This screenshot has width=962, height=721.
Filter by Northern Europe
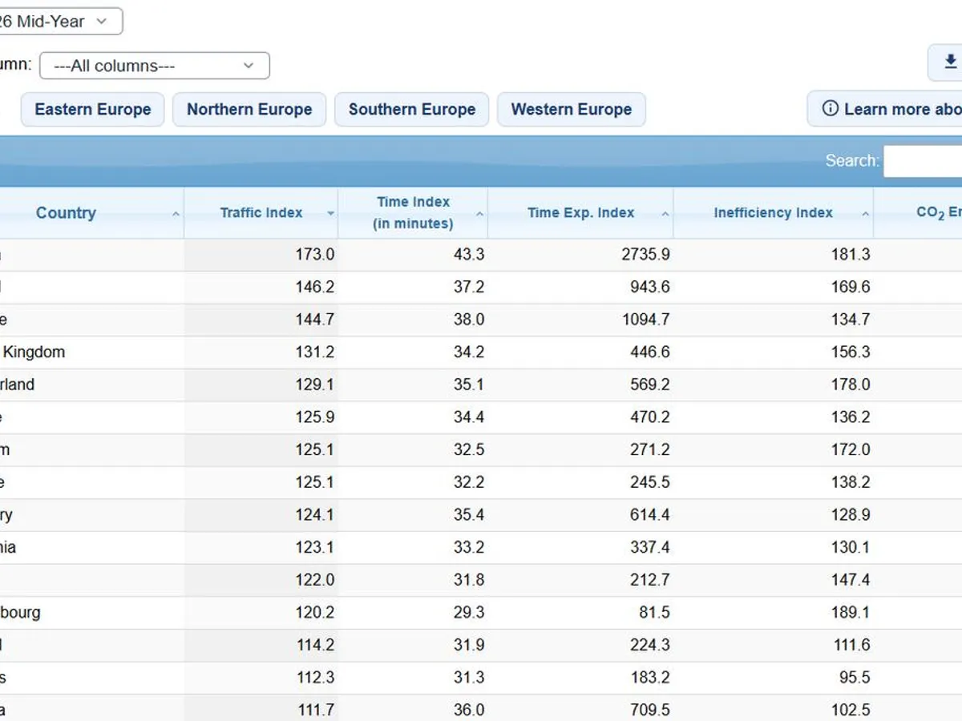click(x=249, y=110)
